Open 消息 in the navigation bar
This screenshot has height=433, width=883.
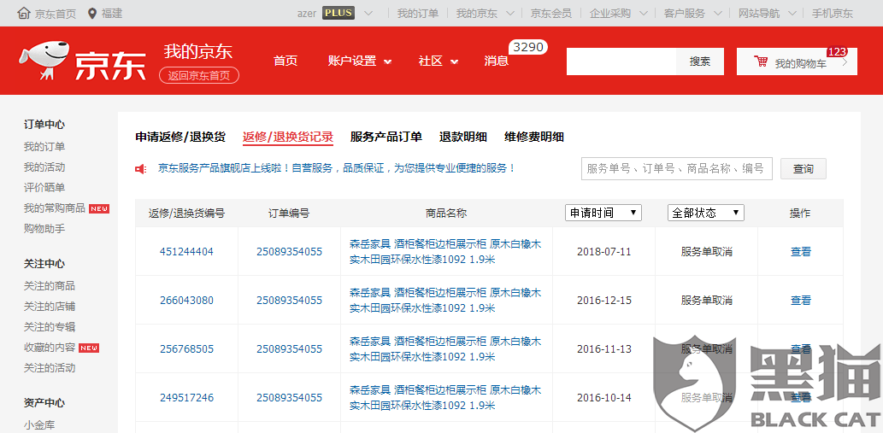point(496,61)
